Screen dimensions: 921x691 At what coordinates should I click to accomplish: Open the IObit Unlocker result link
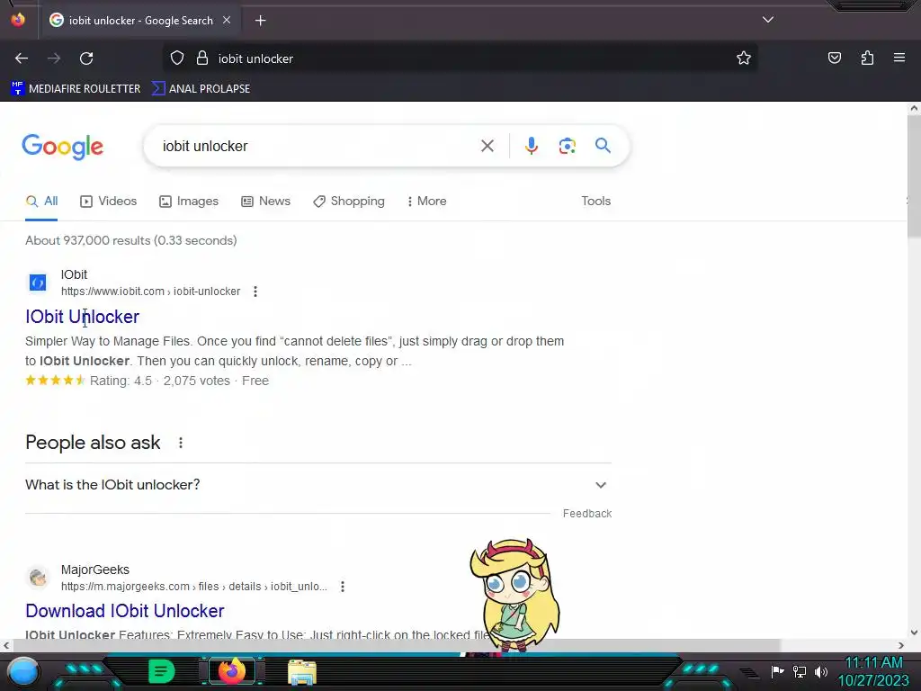[x=82, y=317]
